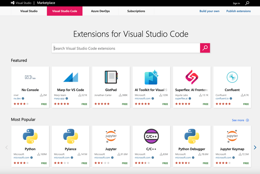Click the C/C++ extension icon
The width and height of the screenshot is (260, 174).
pos(151,137)
